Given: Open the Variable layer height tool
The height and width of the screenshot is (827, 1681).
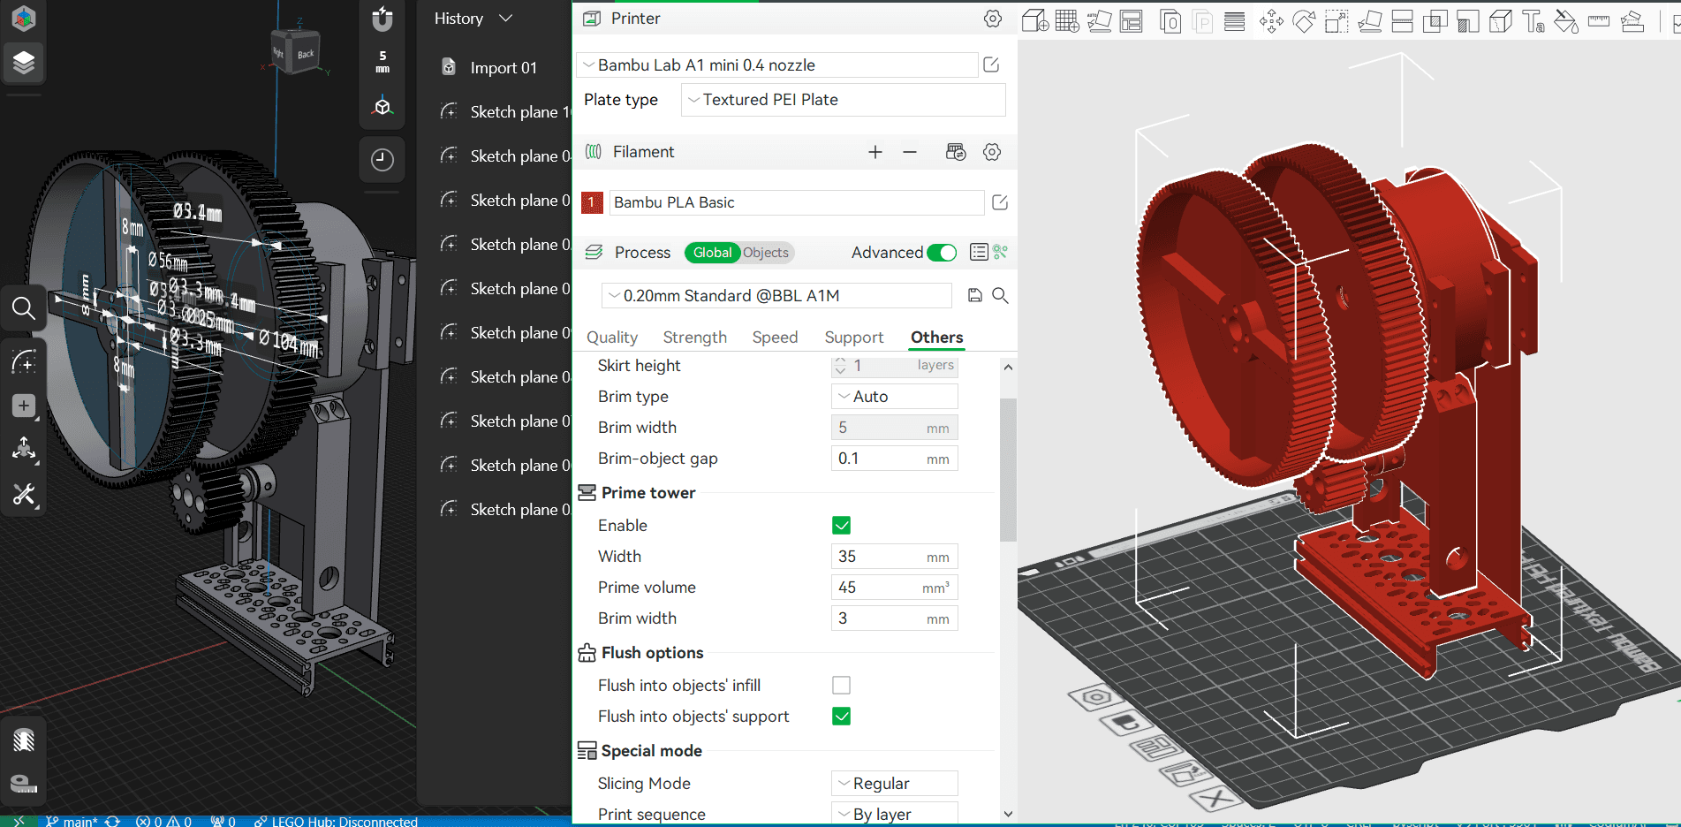Looking at the screenshot, I should click(x=1235, y=21).
